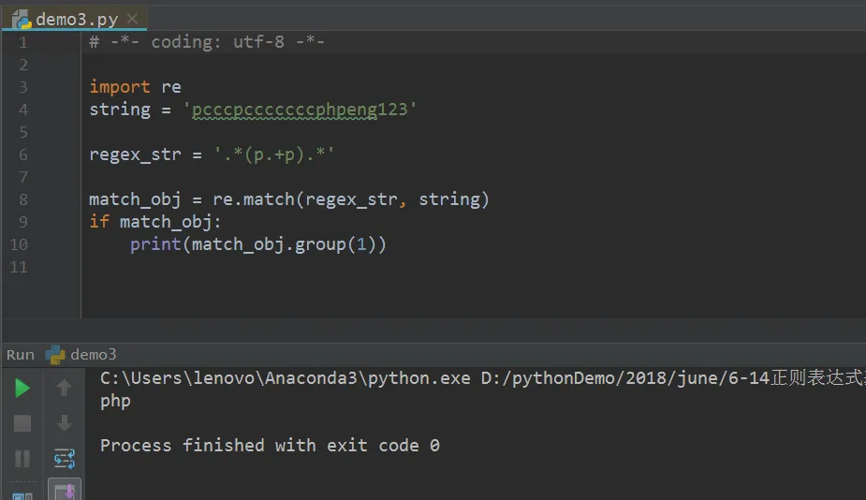Image resolution: width=866 pixels, height=500 pixels.
Task: Click the '.*(p.+p).*' regex pattern string
Action: point(274,154)
